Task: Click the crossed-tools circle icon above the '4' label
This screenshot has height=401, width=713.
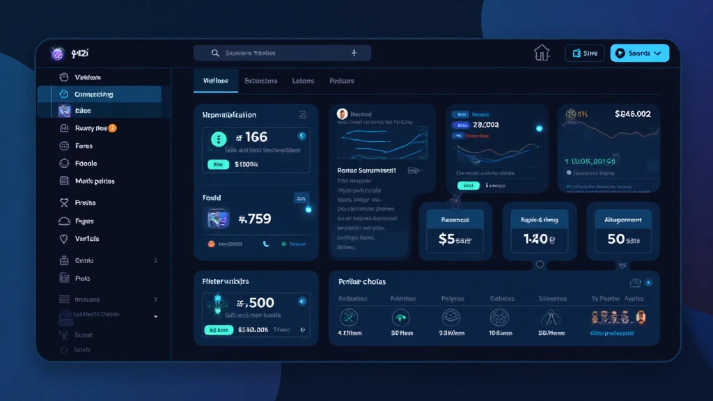Action: pos(349,317)
